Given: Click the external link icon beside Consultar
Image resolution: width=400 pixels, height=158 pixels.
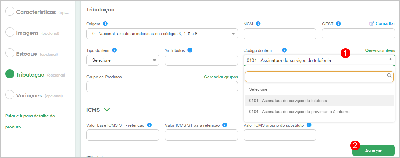Looking at the screenshot, I should (372, 24).
